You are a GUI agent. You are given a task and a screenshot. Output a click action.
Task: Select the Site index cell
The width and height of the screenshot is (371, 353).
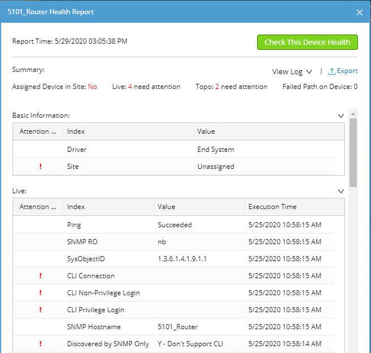tap(129, 167)
